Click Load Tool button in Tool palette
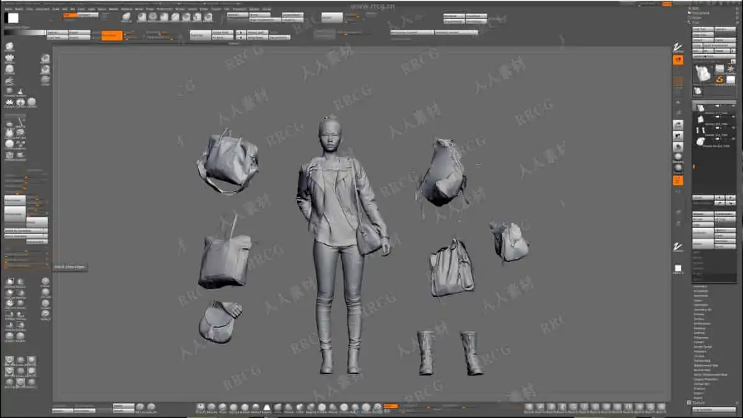 click(703, 29)
